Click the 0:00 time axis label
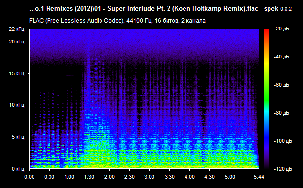This screenshot has height=188, width=303. (x=29, y=177)
